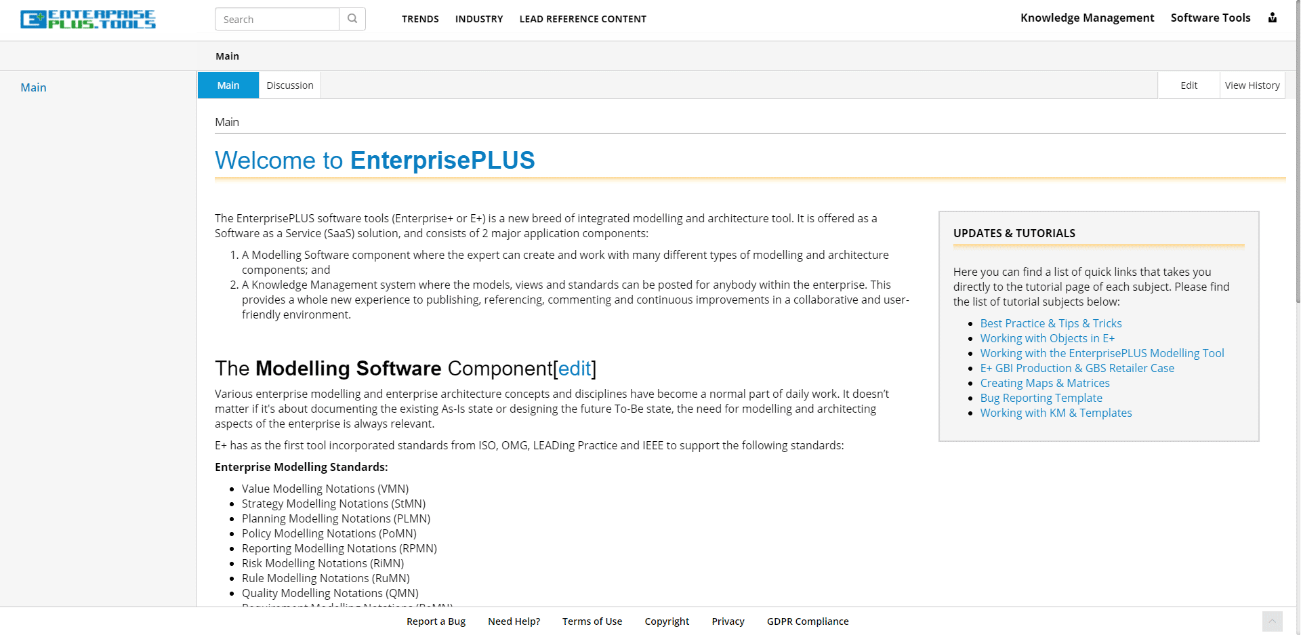Open Working with KM & Templates link
Viewport: 1301px width, 635px height.
click(1056, 413)
